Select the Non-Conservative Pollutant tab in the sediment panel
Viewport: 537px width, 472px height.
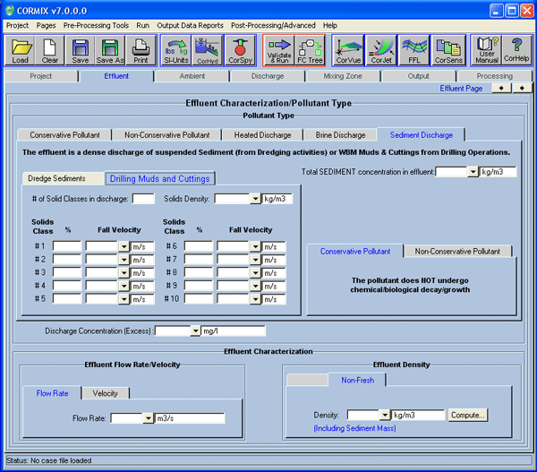pos(457,252)
